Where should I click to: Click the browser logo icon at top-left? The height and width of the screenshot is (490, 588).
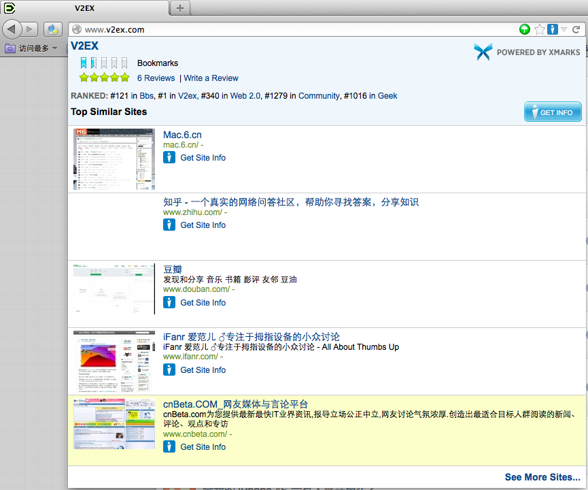tap(9, 8)
